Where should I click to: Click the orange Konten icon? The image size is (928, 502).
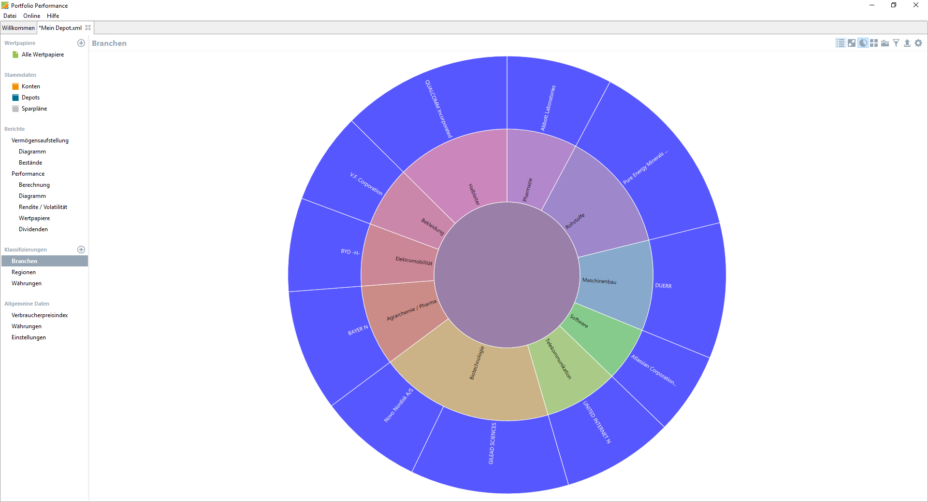click(x=15, y=86)
